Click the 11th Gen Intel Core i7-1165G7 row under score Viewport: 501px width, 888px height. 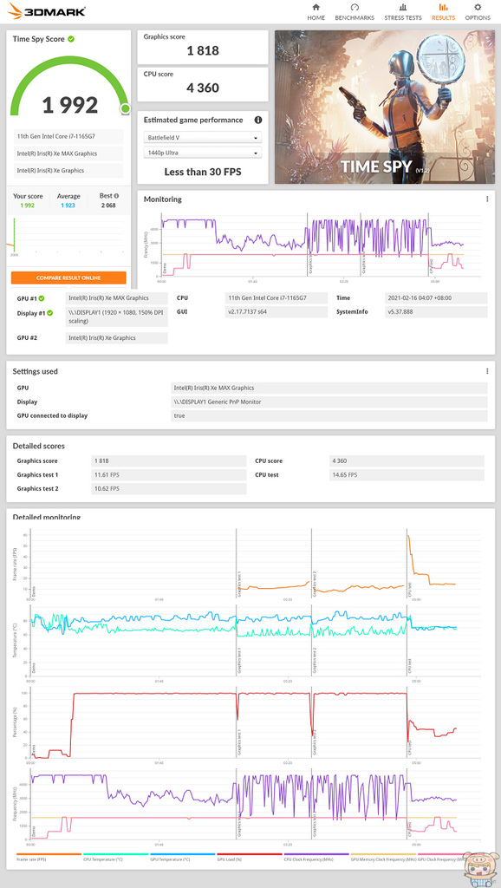pyautogui.click(x=68, y=136)
